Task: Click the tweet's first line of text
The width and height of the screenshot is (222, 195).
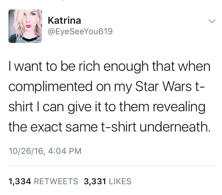Action: pyautogui.click(x=109, y=67)
